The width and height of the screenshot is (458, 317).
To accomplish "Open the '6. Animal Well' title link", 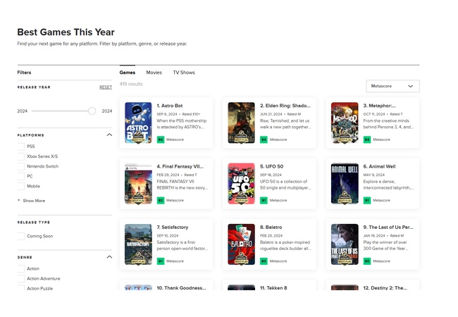I will 379,166.
